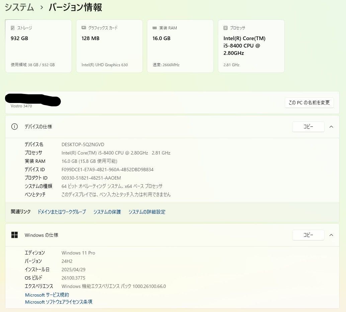Select the Windows 11 Pro edition value

(78, 253)
